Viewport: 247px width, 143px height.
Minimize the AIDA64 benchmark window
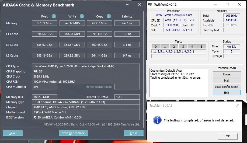[127, 5]
